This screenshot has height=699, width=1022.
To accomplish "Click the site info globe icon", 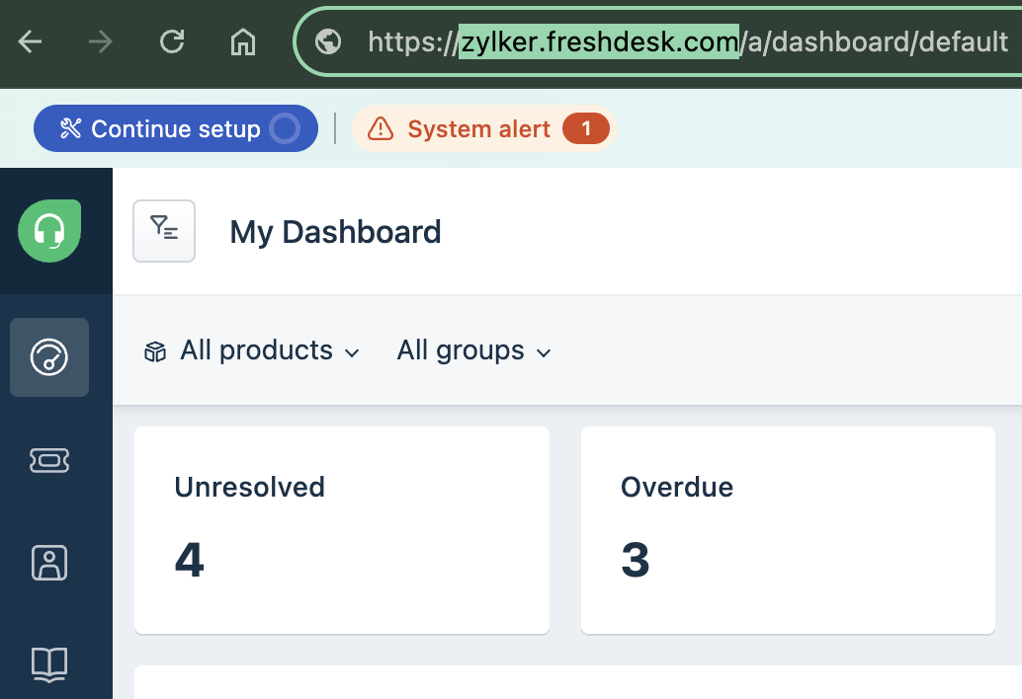I will pyautogui.click(x=328, y=41).
